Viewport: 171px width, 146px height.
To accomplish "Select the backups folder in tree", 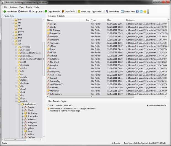I will point(25,65).
